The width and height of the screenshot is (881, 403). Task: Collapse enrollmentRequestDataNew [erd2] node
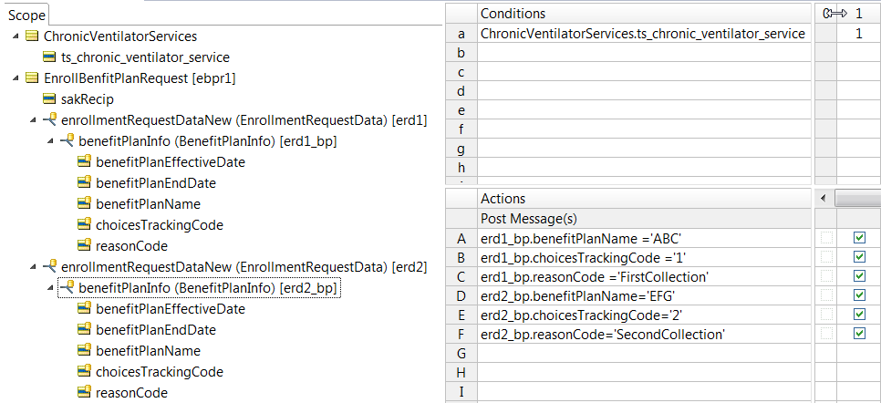(x=34, y=266)
